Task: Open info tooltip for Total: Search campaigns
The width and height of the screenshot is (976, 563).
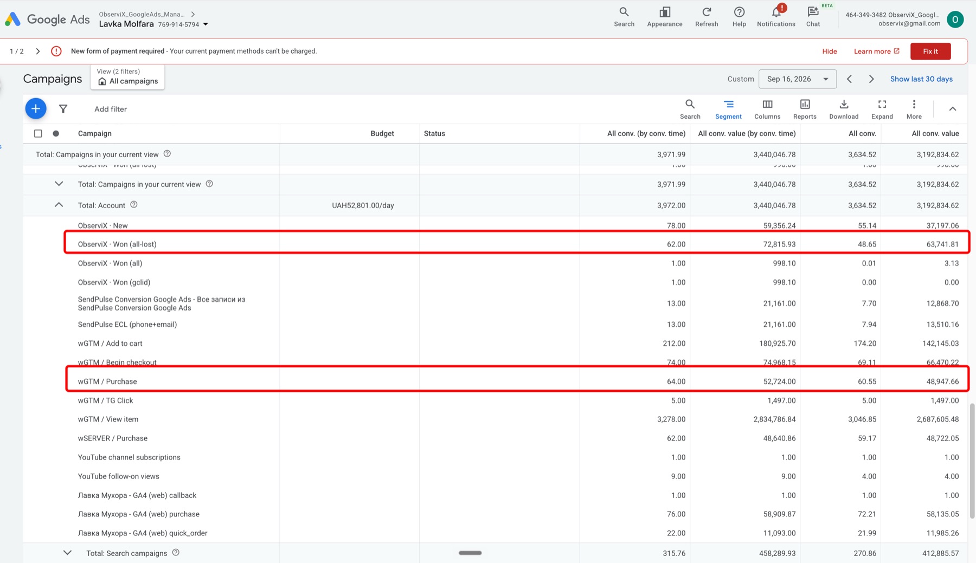Action: [176, 553]
